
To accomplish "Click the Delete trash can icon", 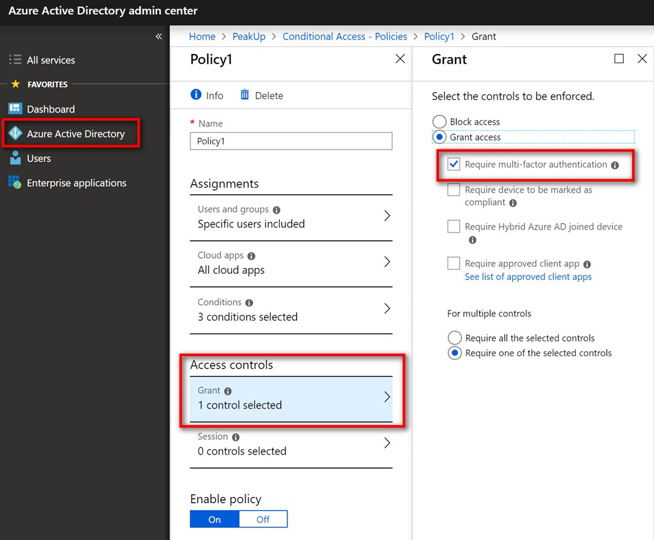I will coord(245,95).
